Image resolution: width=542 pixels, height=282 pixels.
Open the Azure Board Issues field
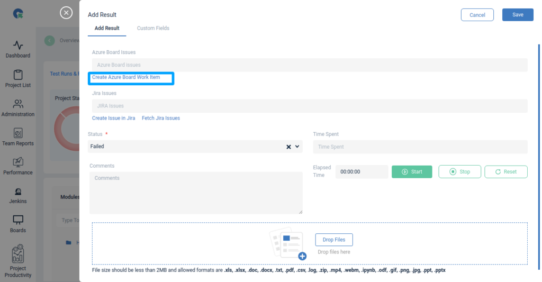pos(310,65)
